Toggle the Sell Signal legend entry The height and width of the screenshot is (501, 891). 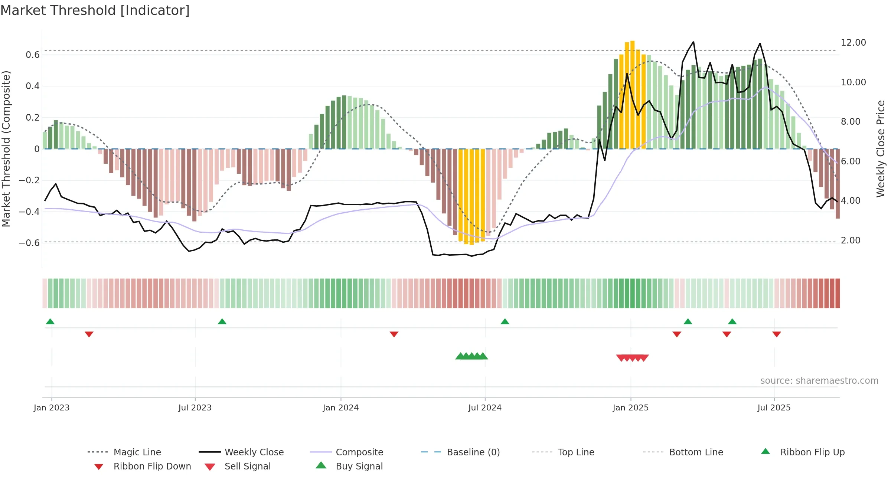[238, 466]
